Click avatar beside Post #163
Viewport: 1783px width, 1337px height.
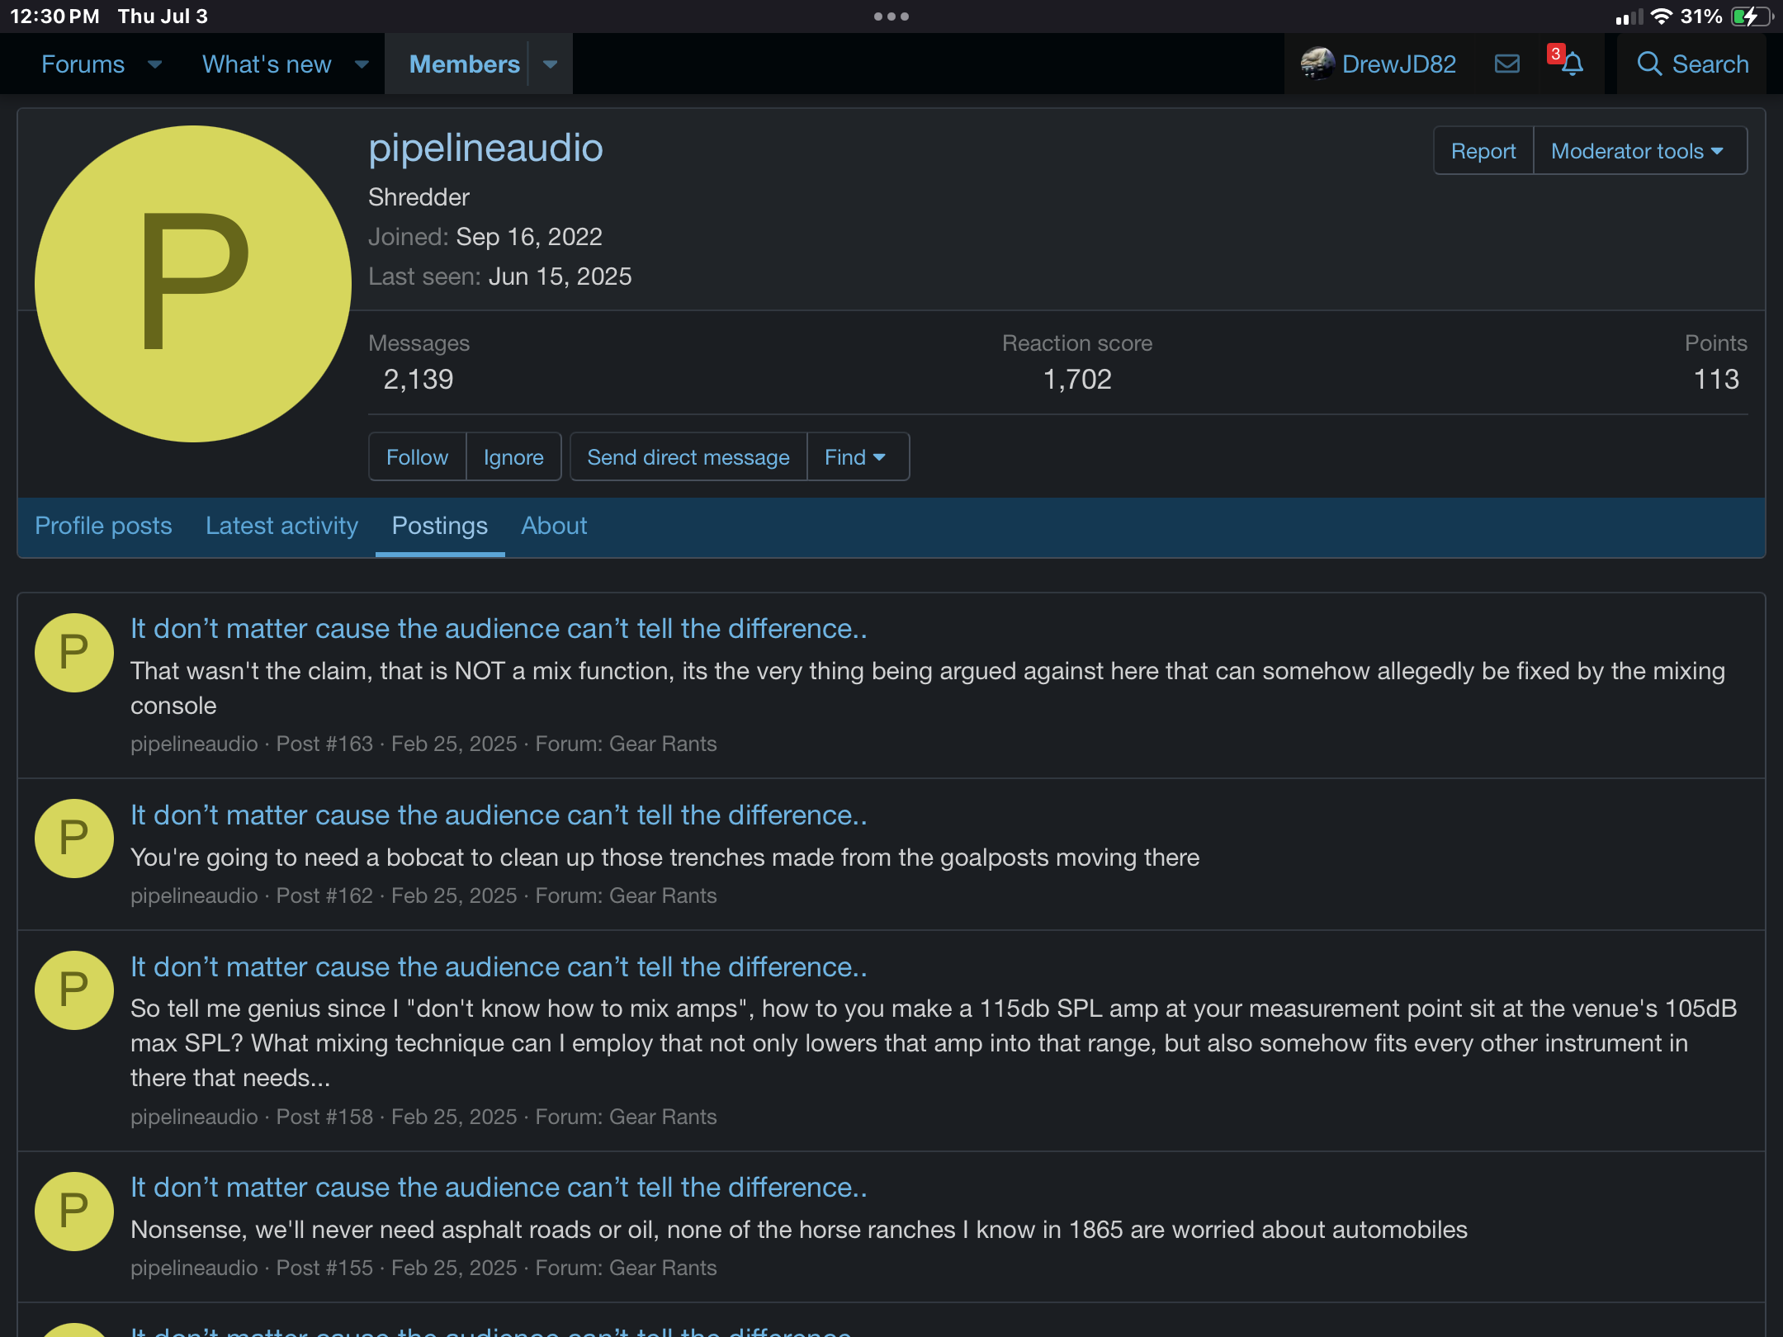tap(73, 652)
